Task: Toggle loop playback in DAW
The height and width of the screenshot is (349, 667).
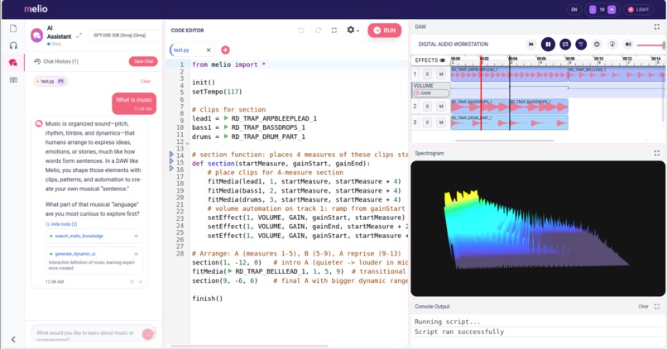Action: (x=565, y=44)
